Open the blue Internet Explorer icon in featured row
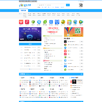Screen dimensions: 102x102 39,22
